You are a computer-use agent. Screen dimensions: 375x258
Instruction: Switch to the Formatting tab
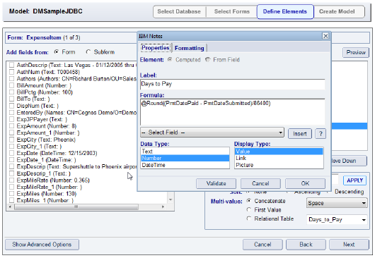coord(189,48)
